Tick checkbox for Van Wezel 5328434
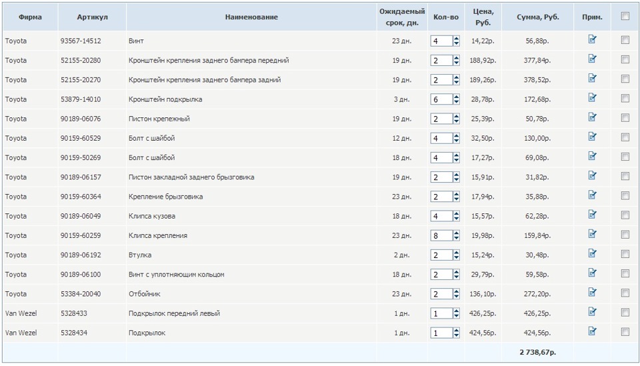This screenshot has width=640, height=366. [x=625, y=332]
